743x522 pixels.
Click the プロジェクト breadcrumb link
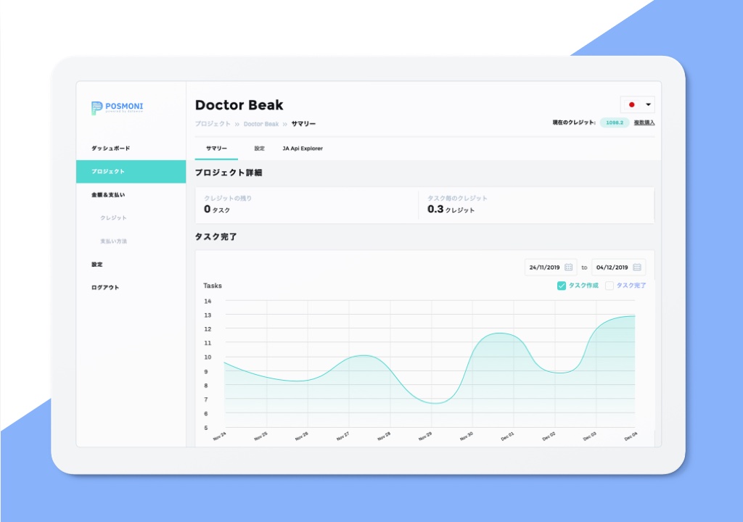pos(213,124)
